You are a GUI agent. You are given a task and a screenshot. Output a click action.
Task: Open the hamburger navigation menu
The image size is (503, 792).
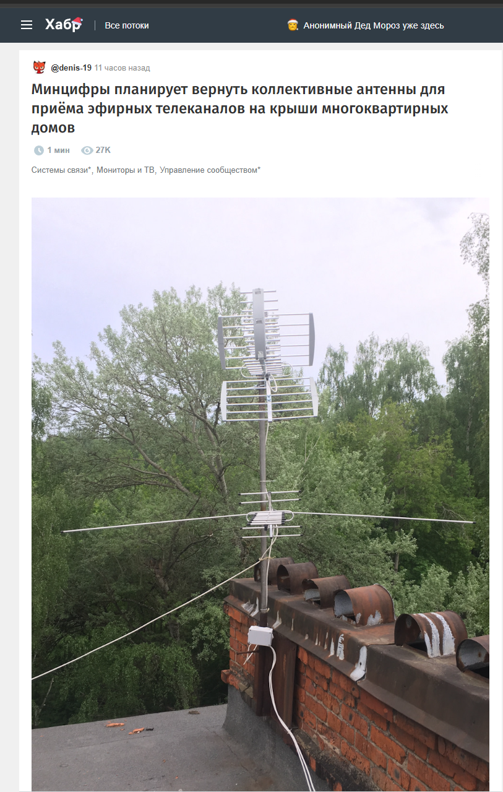(26, 25)
